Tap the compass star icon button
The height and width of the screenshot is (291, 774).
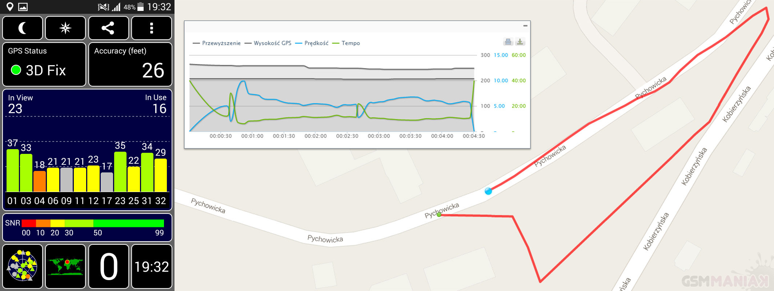[x=65, y=28]
